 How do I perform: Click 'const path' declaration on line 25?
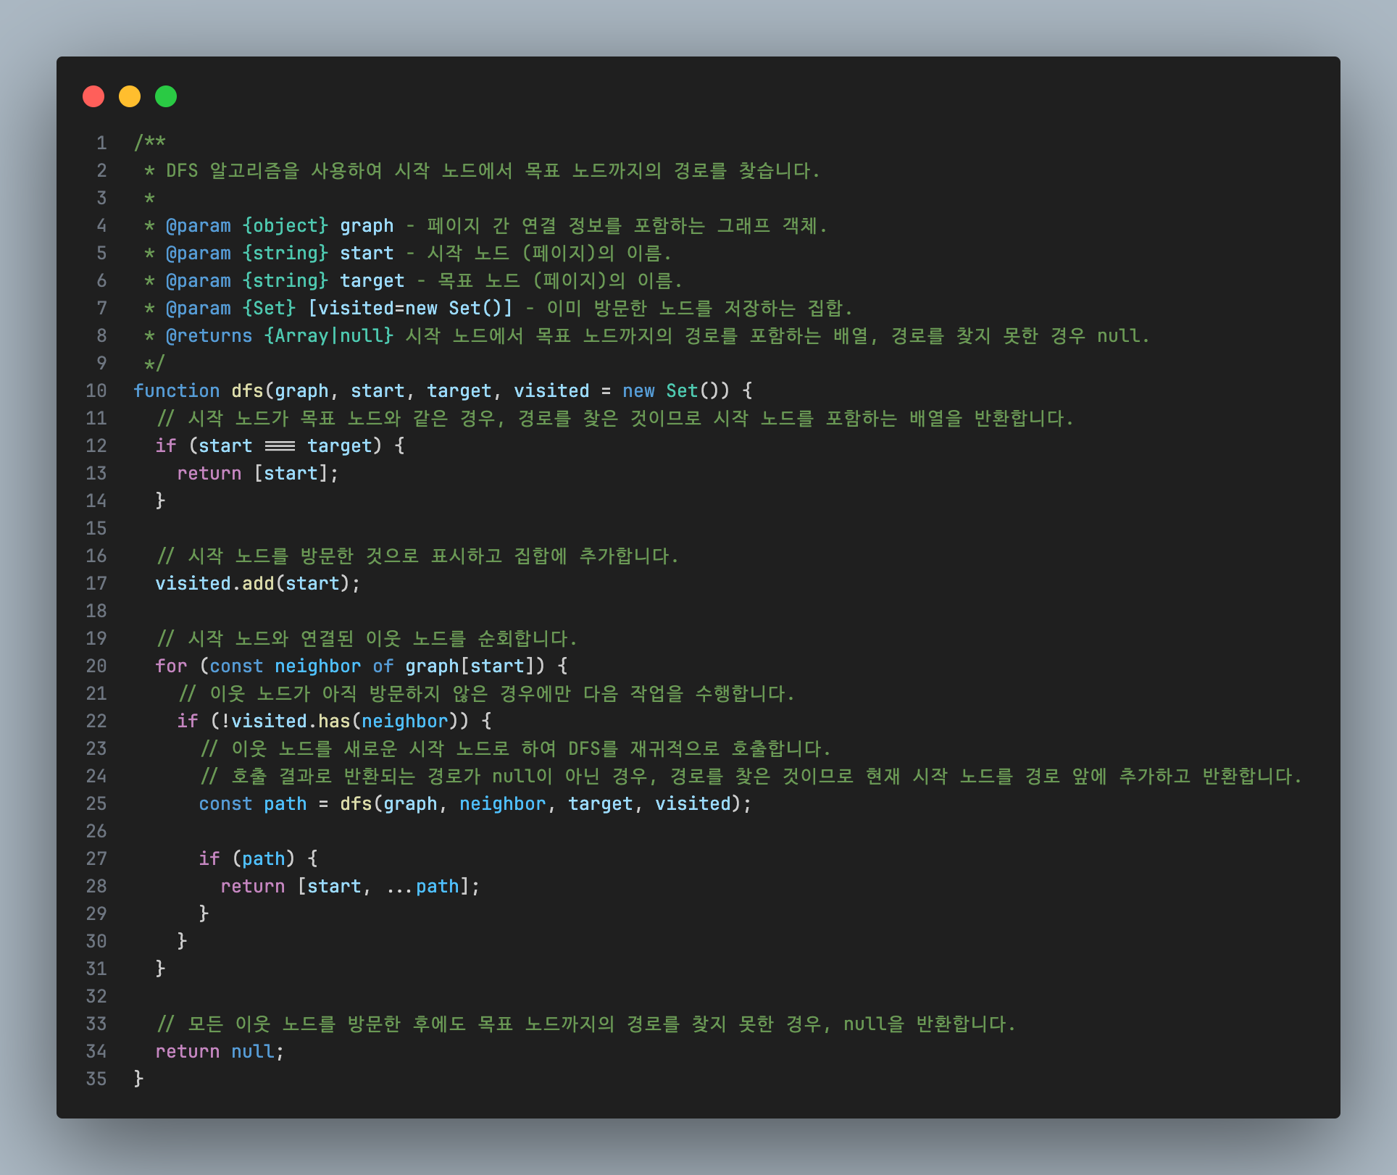point(252,804)
